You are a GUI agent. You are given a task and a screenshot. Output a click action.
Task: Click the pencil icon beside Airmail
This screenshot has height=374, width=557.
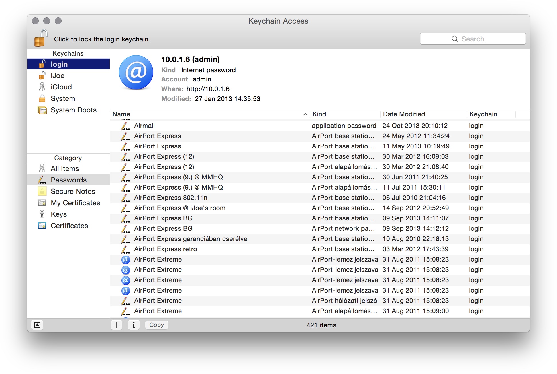pos(125,126)
